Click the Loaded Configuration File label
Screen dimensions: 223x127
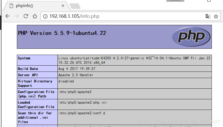pyautogui.click(x=36, y=104)
